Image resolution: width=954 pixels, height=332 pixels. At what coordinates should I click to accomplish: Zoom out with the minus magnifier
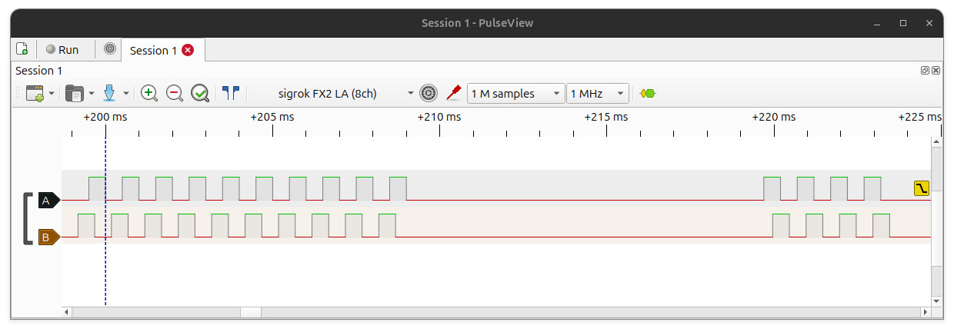click(x=175, y=94)
